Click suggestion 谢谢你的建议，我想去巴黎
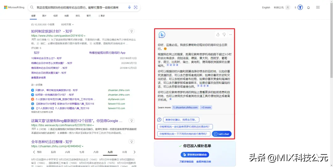Screen dimensions: 333x167 pos(182,120)
